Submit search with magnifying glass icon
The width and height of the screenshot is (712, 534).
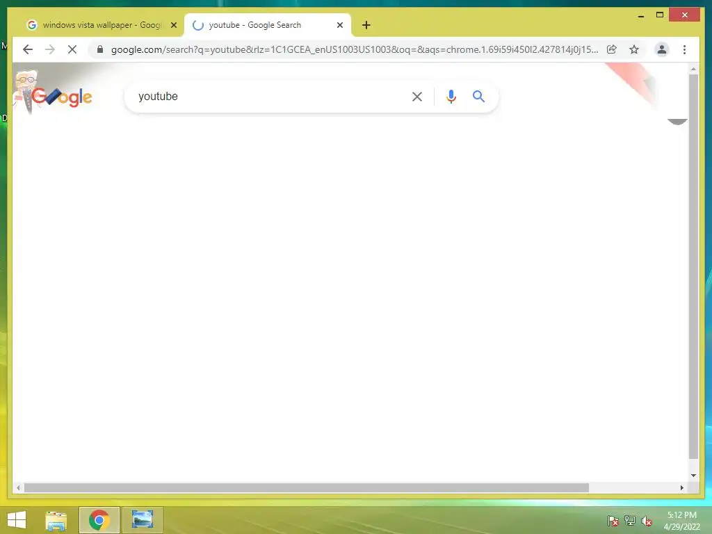pos(478,96)
